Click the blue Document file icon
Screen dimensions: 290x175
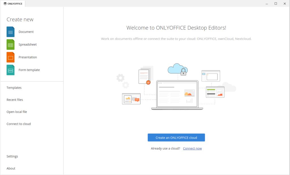coord(10,32)
